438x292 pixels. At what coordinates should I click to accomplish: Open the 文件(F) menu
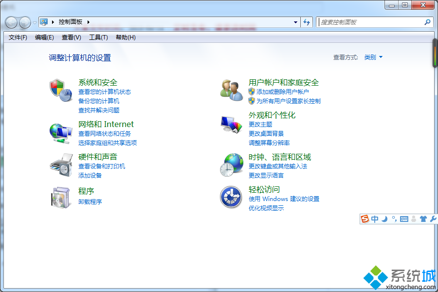18,37
